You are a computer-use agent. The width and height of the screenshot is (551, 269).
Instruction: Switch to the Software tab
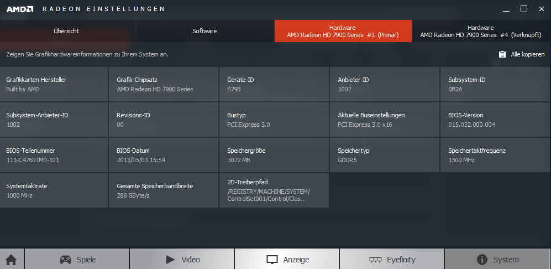point(204,31)
